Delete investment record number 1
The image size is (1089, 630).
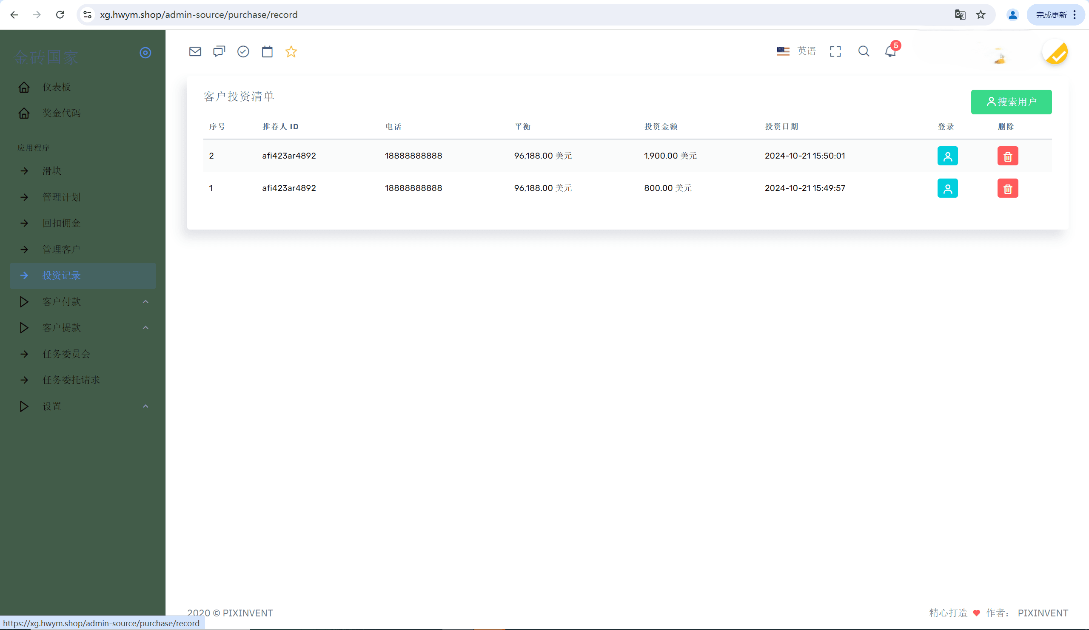(x=1007, y=188)
